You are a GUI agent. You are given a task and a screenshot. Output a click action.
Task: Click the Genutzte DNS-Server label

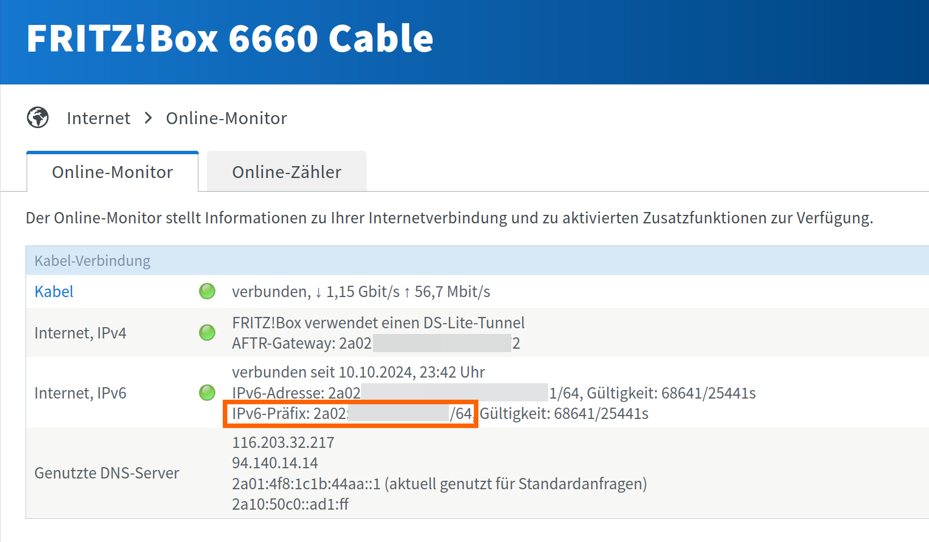tap(107, 473)
